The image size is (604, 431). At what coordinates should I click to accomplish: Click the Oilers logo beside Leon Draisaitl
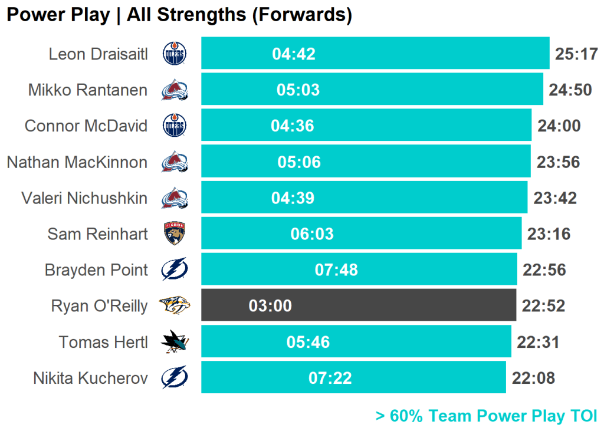tap(175, 54)
